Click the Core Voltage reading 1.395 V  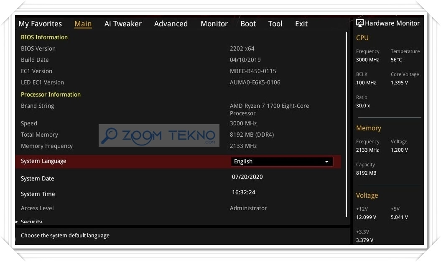[399, 83]
